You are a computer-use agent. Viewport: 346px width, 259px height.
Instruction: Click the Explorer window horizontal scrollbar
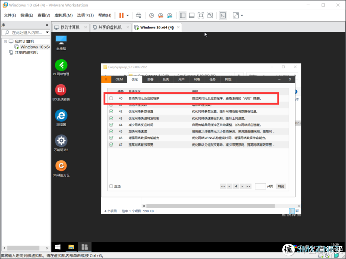tap(210, 206)
